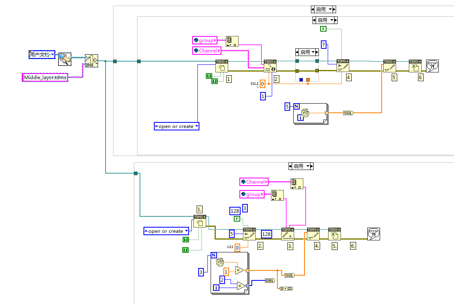
Task: Click the error handler node beside label 6
Action: pyautogui.click(x=432, y=66)
